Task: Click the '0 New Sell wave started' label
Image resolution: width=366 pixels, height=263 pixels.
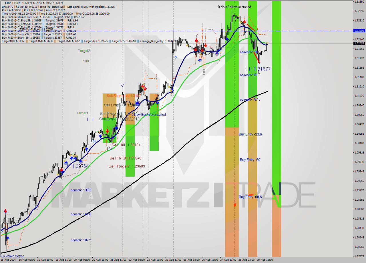Action: coord(234,7)
